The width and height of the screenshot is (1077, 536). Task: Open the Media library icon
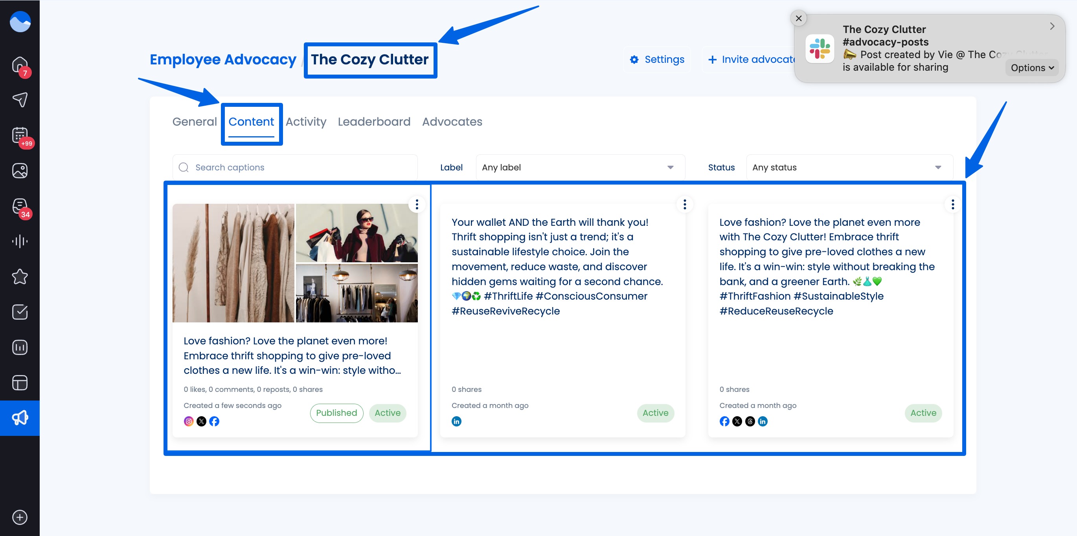click(20, 170)
